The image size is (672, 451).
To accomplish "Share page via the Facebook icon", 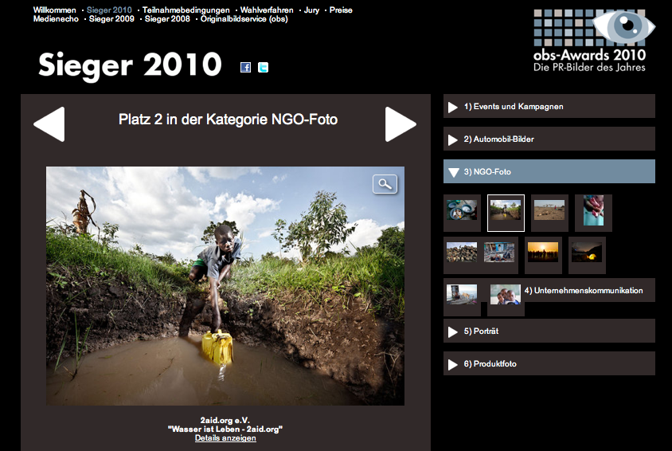I will click(x=245, y=67).
